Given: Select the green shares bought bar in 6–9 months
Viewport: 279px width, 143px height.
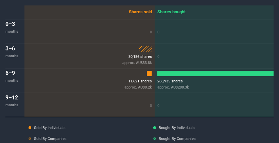Looking at the screenshot, I should point(215,74).
